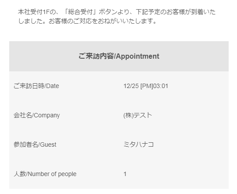Image resolution: width=237 pixels, height=194 pixels.
Task: Click the date value 12/25 [PM]03:01
Action: (146, 86)
